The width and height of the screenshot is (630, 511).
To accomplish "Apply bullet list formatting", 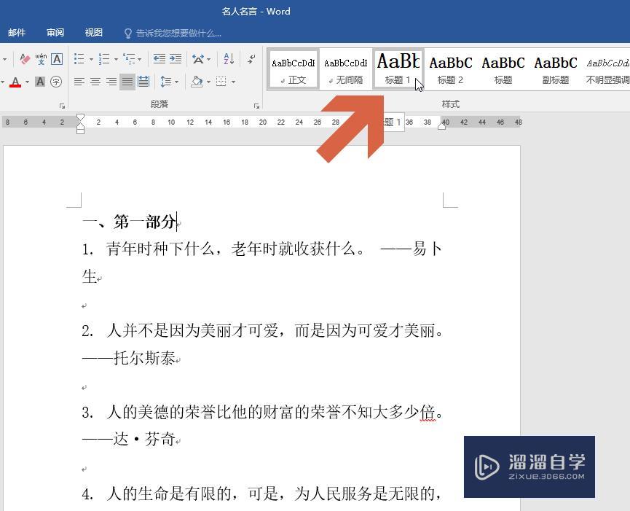I will pos(79,59).
